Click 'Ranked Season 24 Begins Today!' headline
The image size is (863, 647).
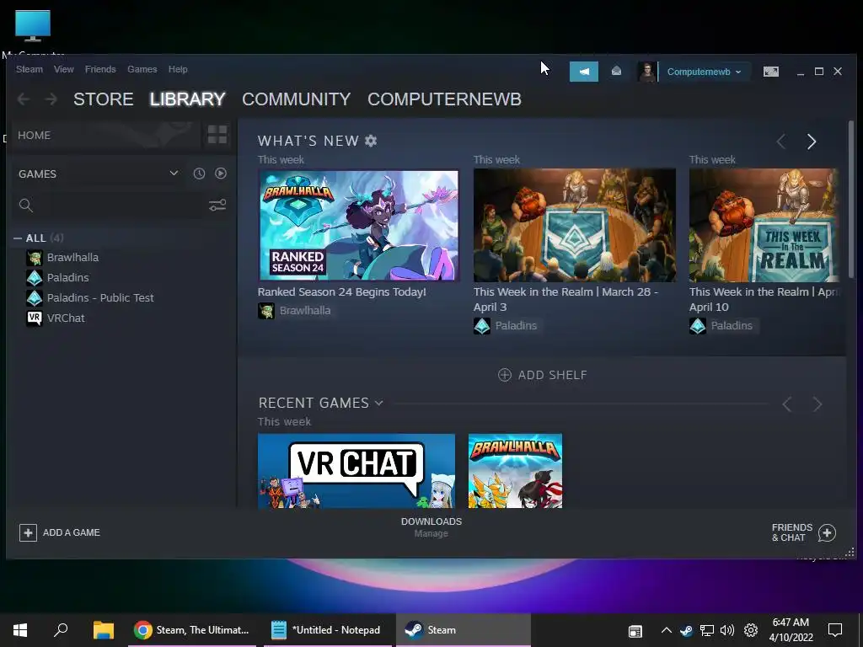tap(342, 292)
